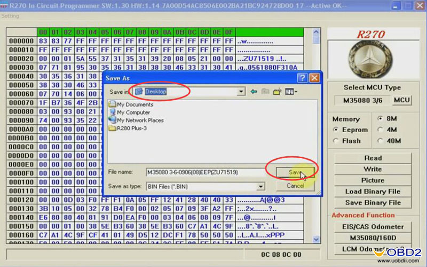Click the 0C 08 0C 00 status value
This screenshot has width=427, height=267.
(x=281, y=255)
